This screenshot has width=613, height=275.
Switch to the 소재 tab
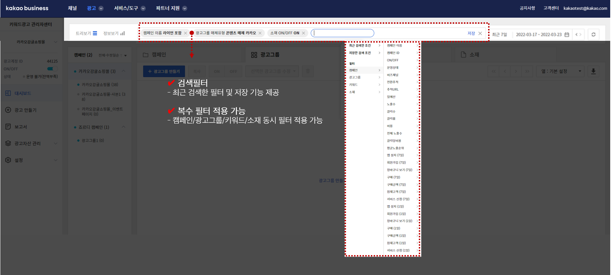pyautogui.click(x=470, y=55)
